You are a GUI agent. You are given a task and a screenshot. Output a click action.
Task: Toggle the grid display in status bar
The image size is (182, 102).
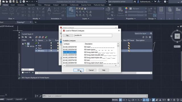[120, 100]
